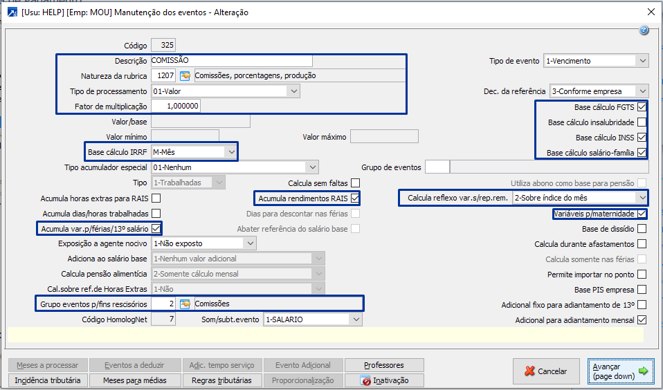Enable Adicional fixo para adiantamento de 13º
663x390 pixels.
(642, 305)
